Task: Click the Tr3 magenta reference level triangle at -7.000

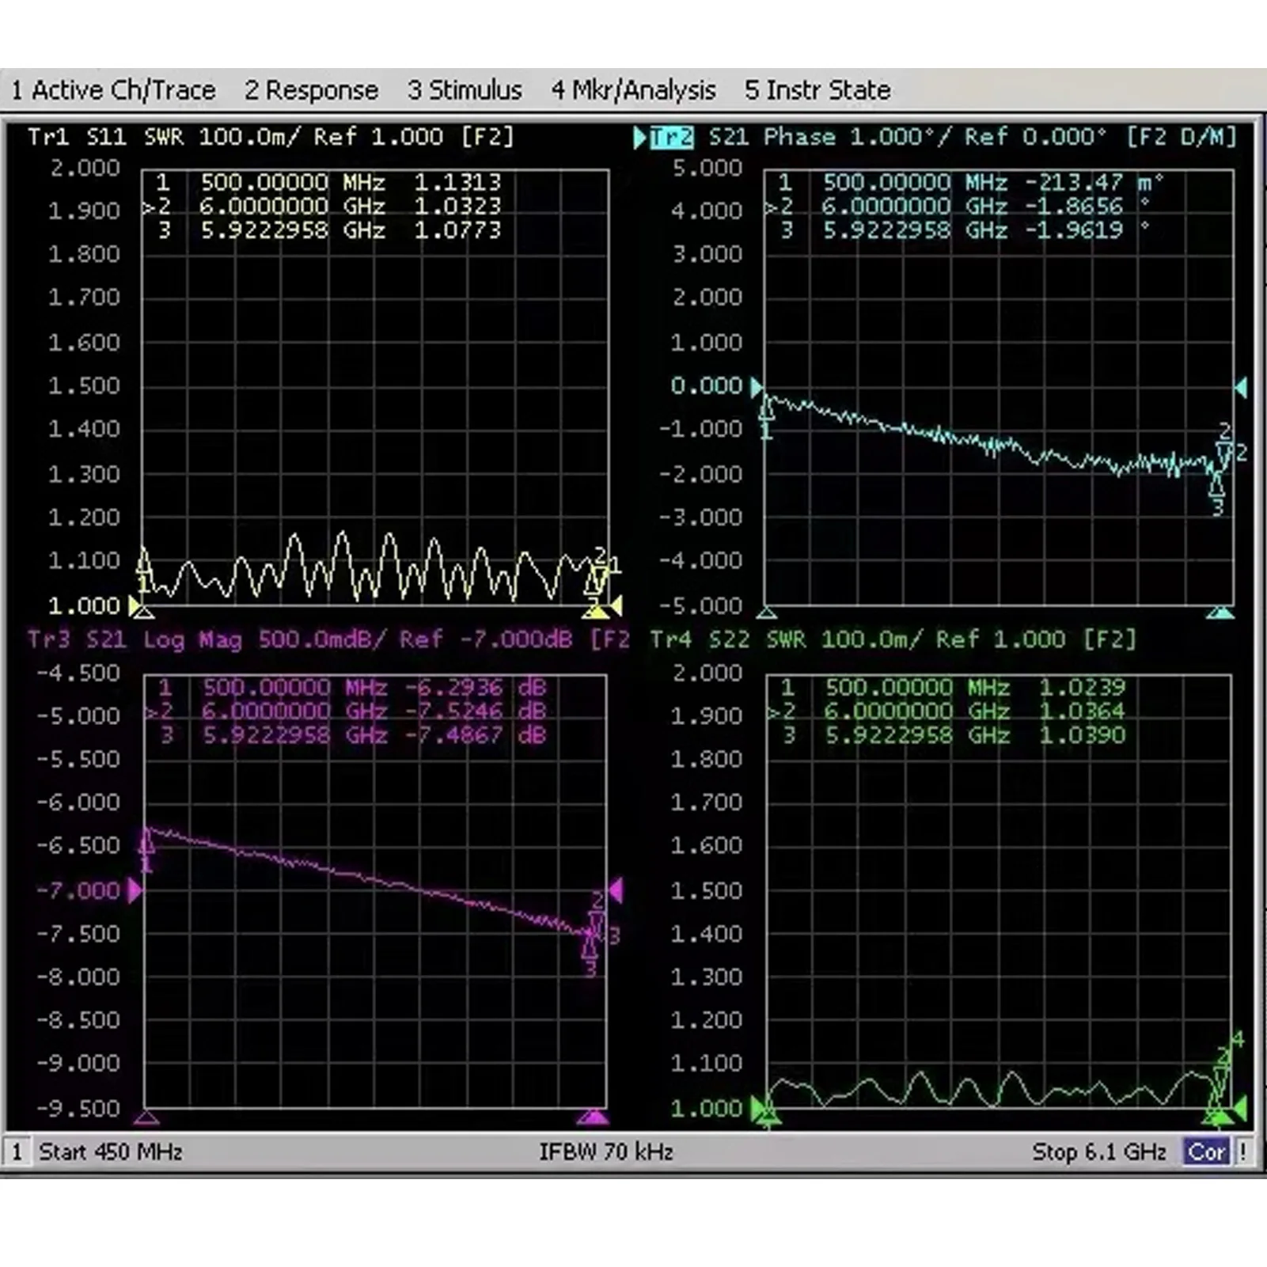Action: click(135, 891)
